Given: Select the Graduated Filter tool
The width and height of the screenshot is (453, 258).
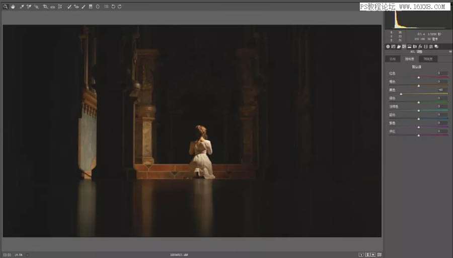Looking at the screenshot, I should [x=91, y=7].
